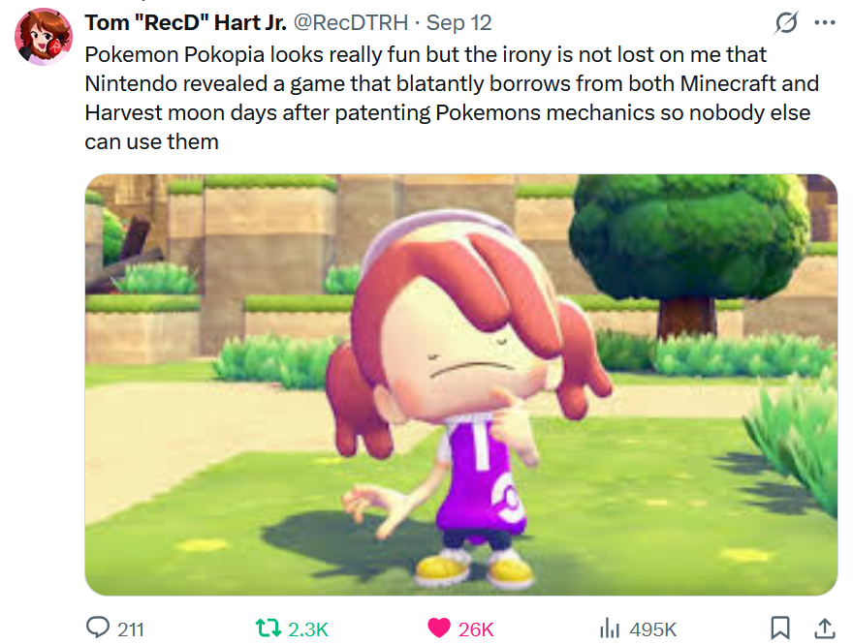Click the 2.3K repost count
Image resolution: width=853 pixels, height=644 pixels.
[x=308, y=629]
